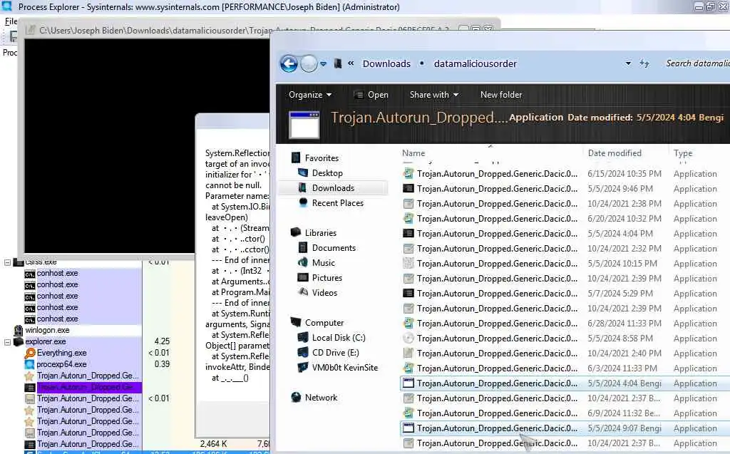The width and height of the screenshot is (730, 454).
Task: Click the Desktop icon in Favorites
Action: [302, 172]
